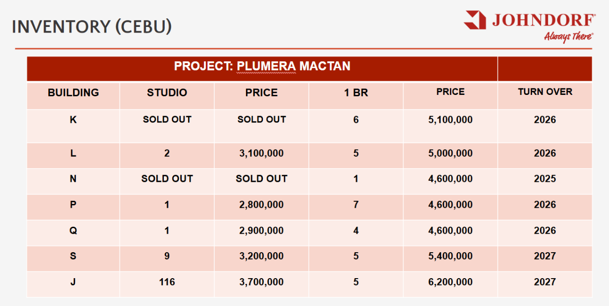Viewport: 609px width, 306px height.
Task: Select the TURN OVER column header
Action: tap(545, 92)
